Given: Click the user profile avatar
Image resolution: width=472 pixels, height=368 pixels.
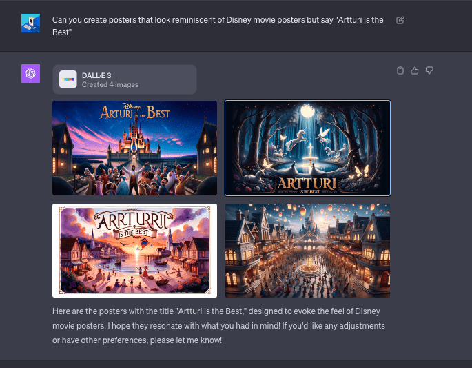Looking at the screenshot, I should click(31, 23).
